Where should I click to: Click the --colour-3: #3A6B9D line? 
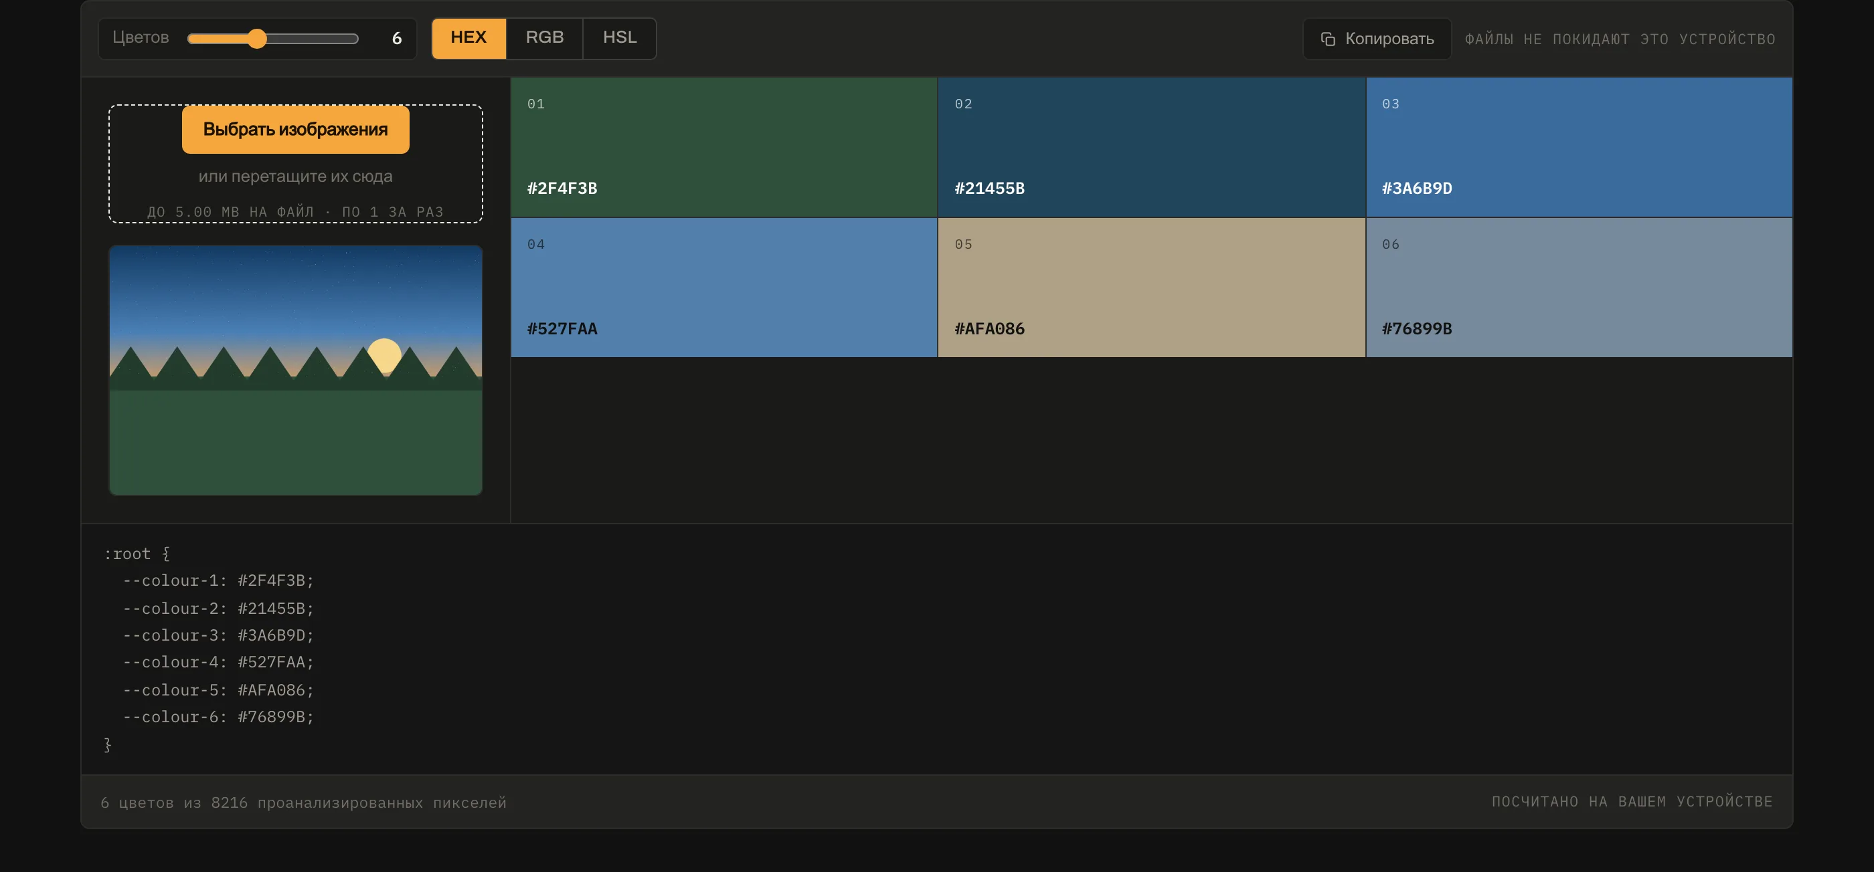218,635
